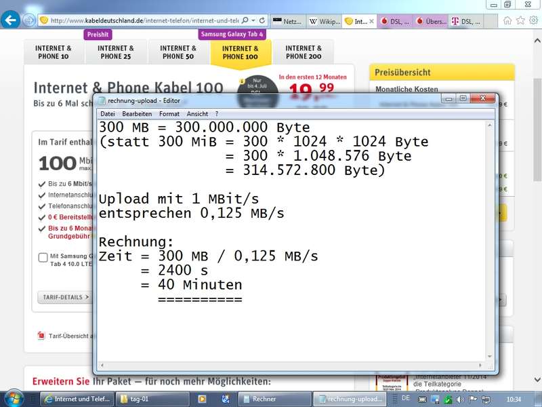Select the Internet & Phone 10 tariff tab

pyautogui.click(x=54, y=52)
